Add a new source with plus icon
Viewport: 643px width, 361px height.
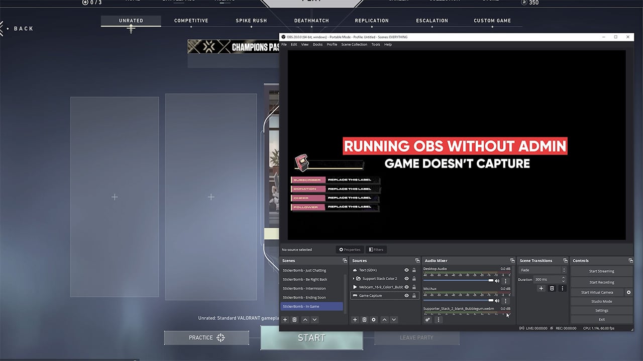pos(355,319)
